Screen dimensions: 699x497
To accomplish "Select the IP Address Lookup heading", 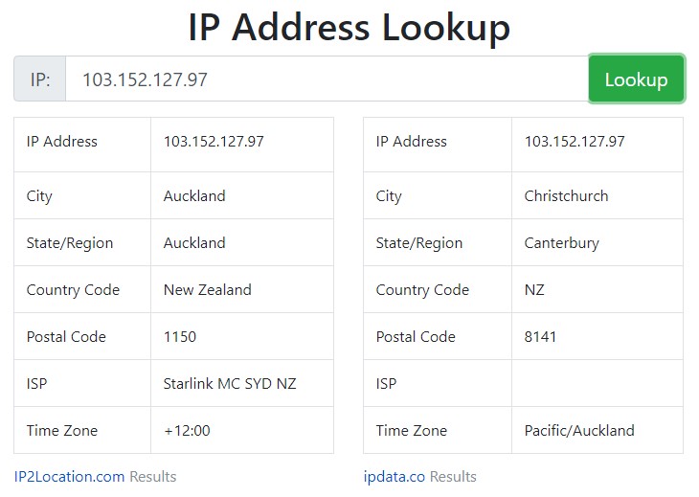I will (349, 27).
